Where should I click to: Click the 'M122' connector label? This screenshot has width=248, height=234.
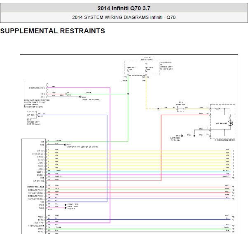(40, 116)
